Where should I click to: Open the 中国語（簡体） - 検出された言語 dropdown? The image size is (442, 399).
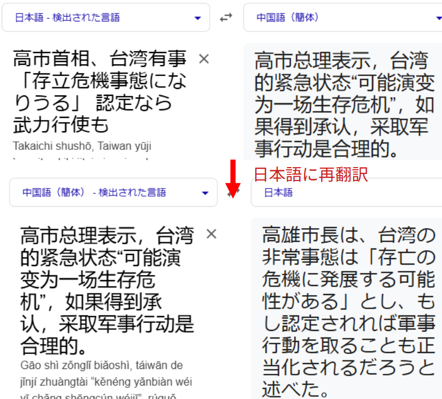[113, 192]
